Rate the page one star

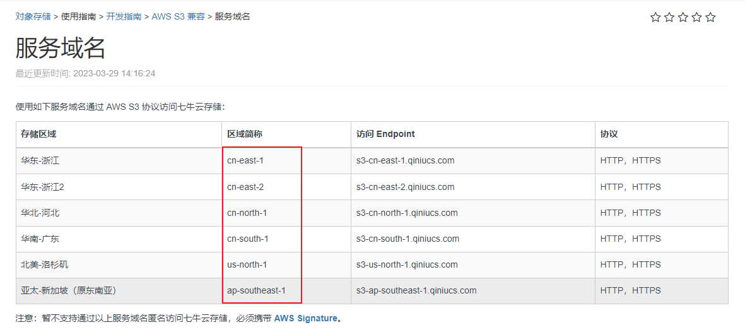[655, 18]
